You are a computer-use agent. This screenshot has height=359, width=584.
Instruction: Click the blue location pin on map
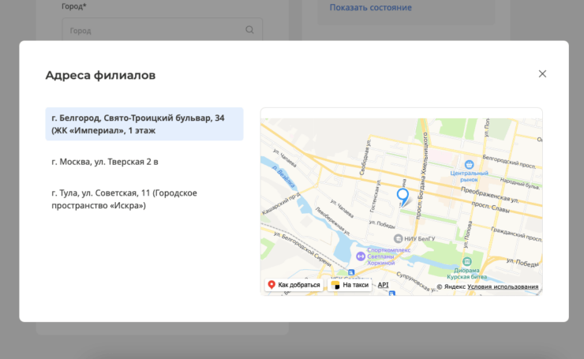point(402,196)
